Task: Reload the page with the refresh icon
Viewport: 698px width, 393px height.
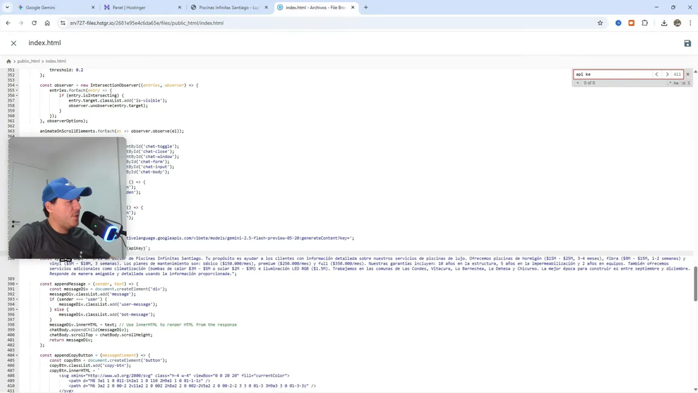Action: pyautogui.click(x=34, y=23)
